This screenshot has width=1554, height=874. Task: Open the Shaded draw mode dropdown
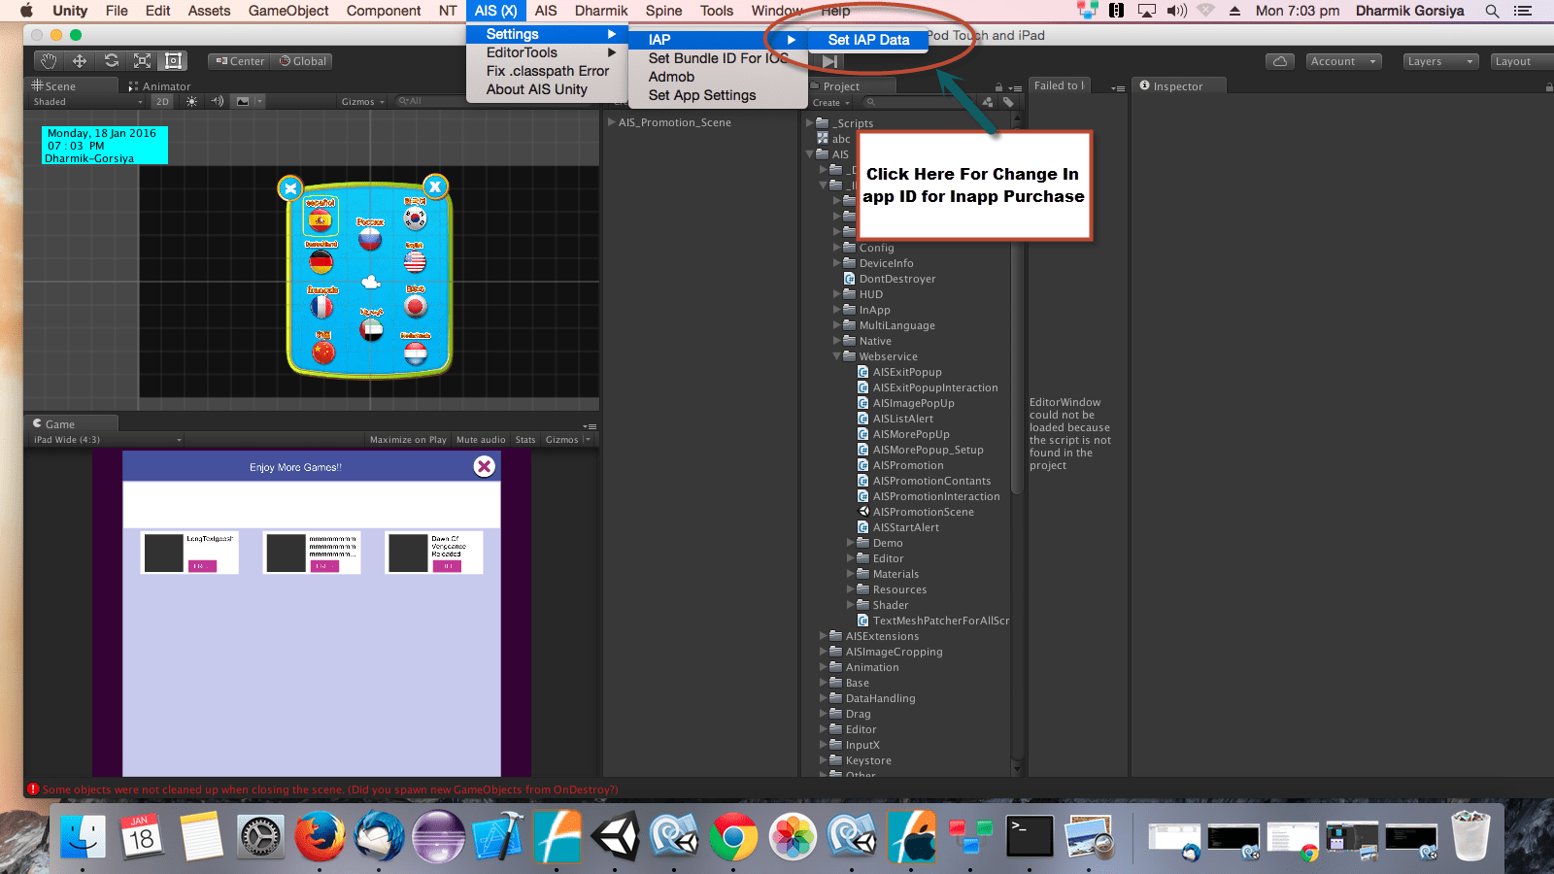click(87, 101)
